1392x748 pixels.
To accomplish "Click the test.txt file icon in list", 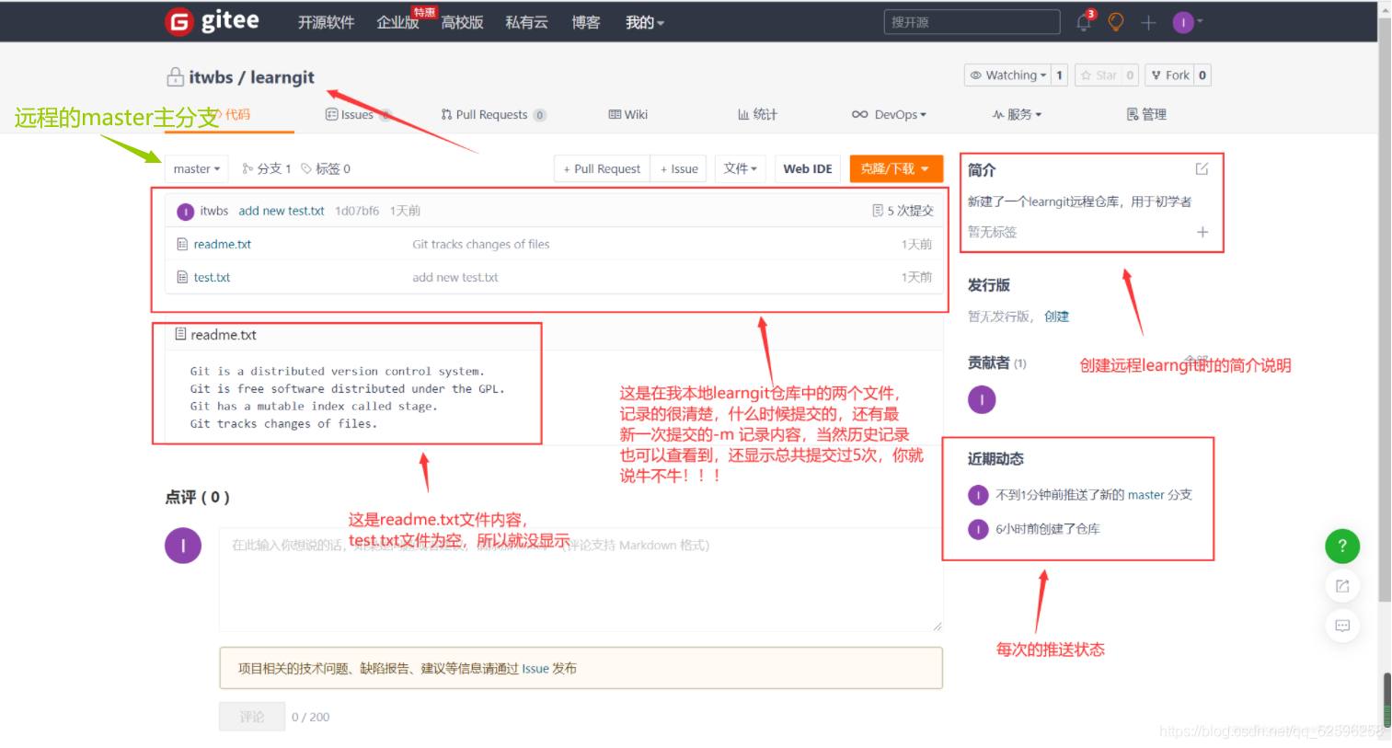I will click(182, 277).
